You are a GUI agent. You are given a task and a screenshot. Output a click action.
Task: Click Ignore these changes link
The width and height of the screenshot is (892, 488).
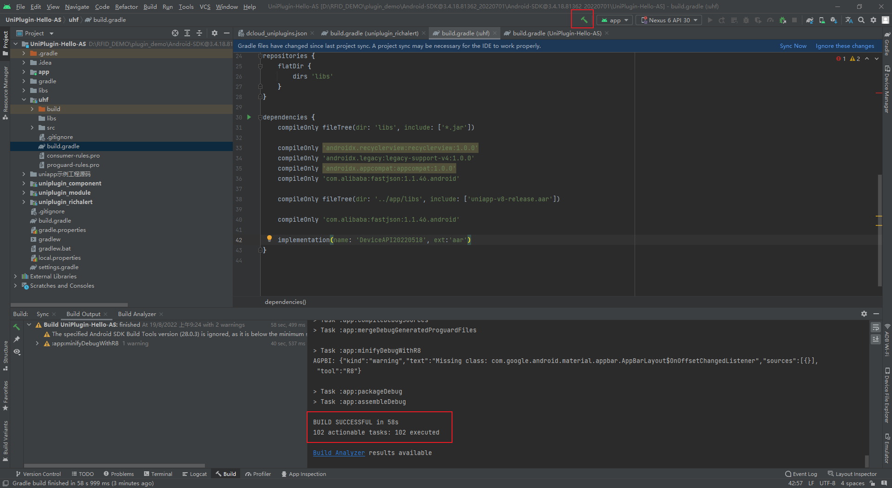(x=845, y=46)
